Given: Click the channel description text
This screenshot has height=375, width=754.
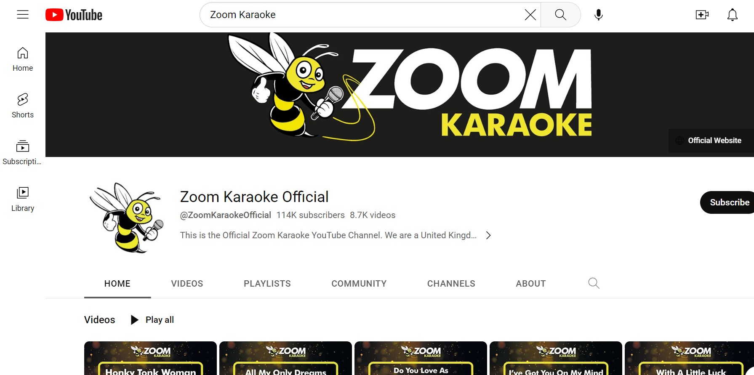Looking at the screenshot, I should [328, 235].
